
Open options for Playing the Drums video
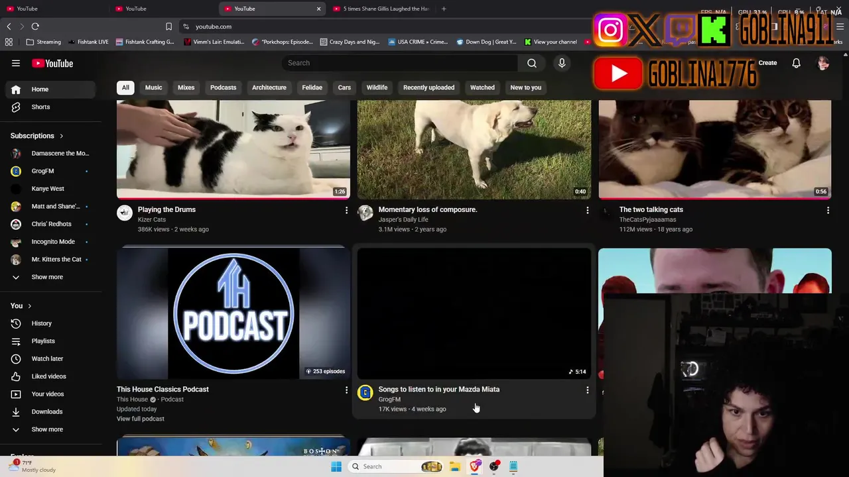tap(346, 210)
